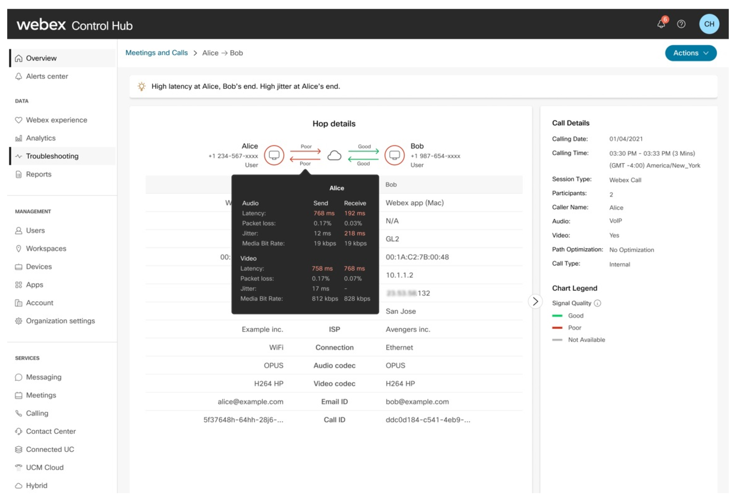Click the Signal Quality info icon
736x502 pixels.
tap(597, 303)
